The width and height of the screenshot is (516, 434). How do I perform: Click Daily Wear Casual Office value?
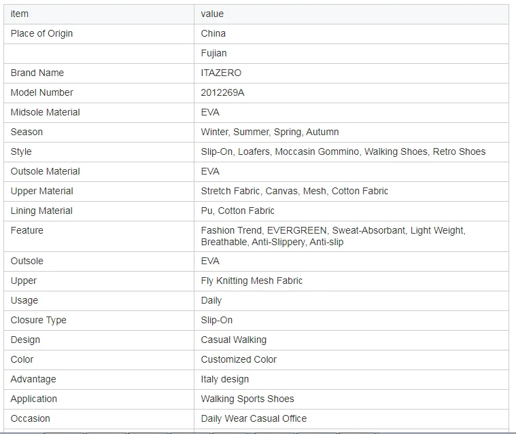(x=254, y=418)
